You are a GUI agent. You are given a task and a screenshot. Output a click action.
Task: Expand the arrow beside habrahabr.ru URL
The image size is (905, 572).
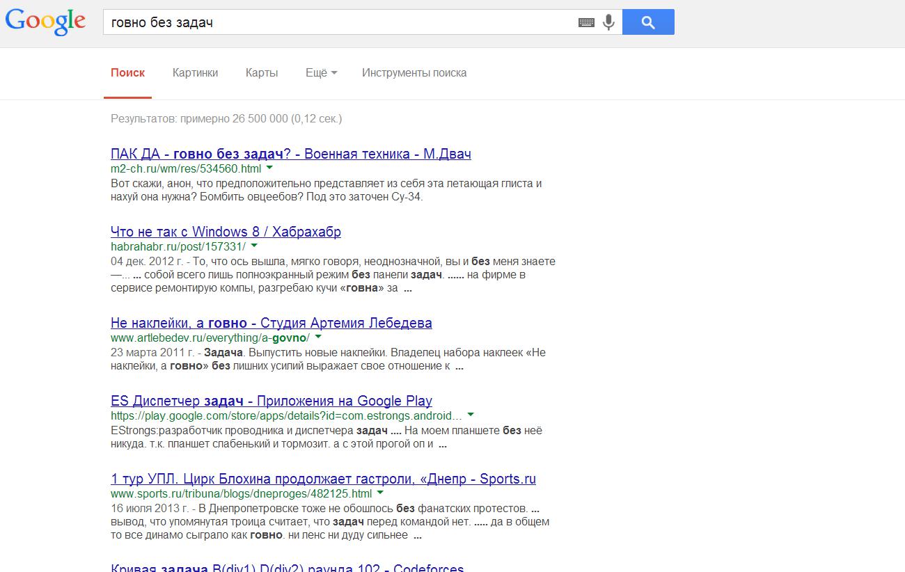tap(254, 246)
